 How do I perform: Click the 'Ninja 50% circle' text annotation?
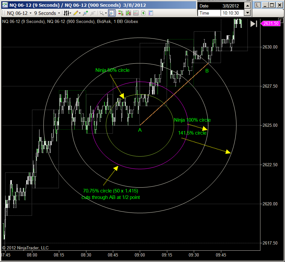point(112,70)
